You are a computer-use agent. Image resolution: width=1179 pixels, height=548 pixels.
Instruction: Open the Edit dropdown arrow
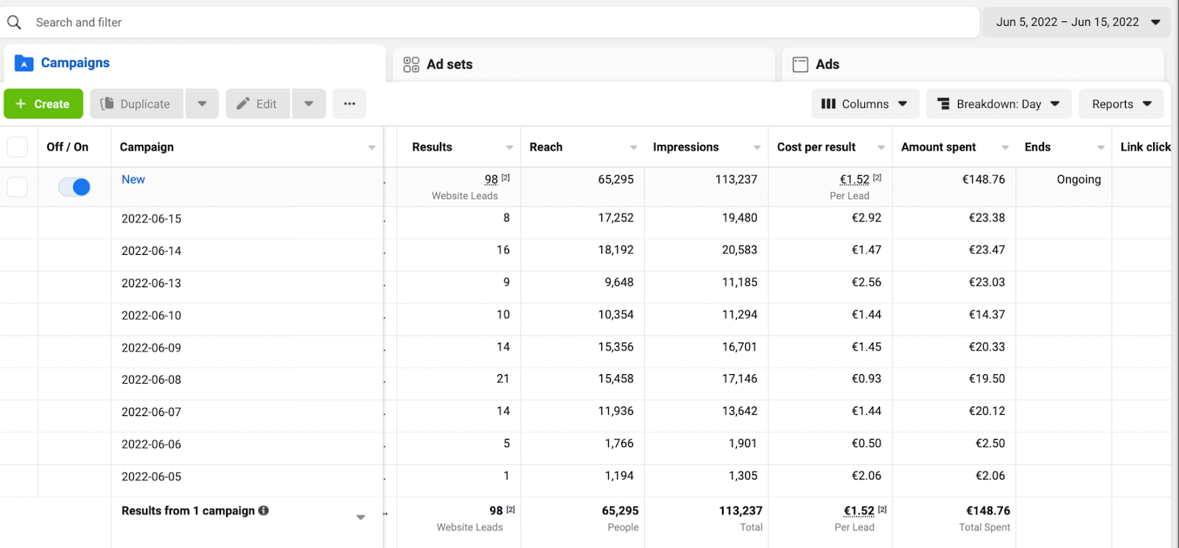pos(309,104)
